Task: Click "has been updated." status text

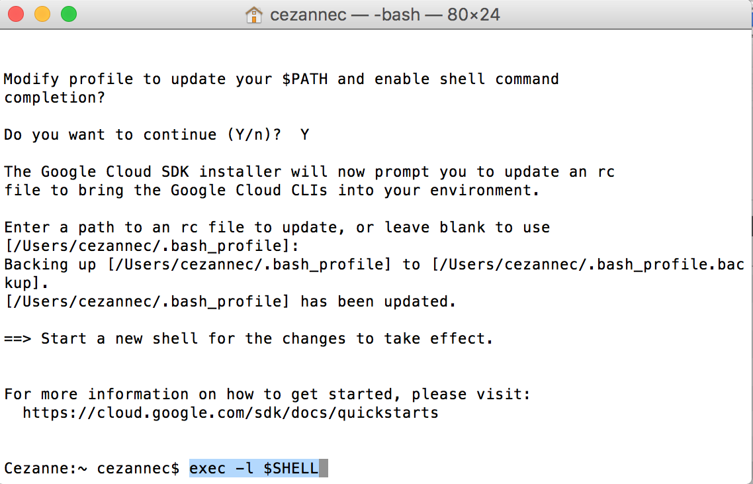Action: coord(378,302)
